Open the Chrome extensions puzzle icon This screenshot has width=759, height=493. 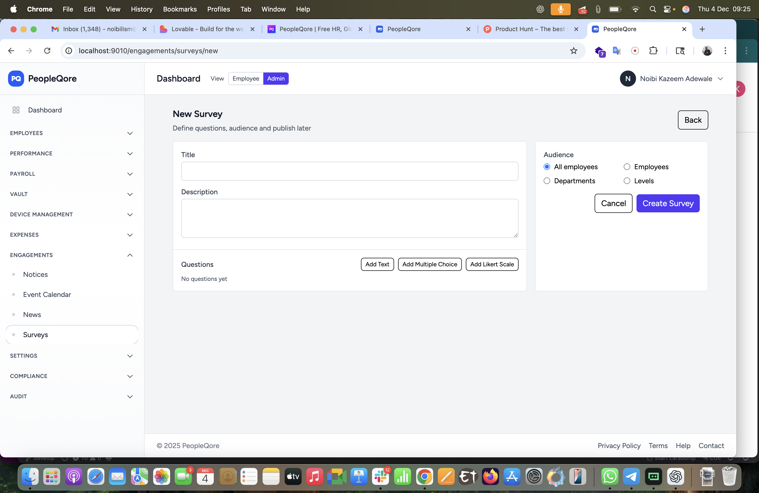[x=653, y=51]
